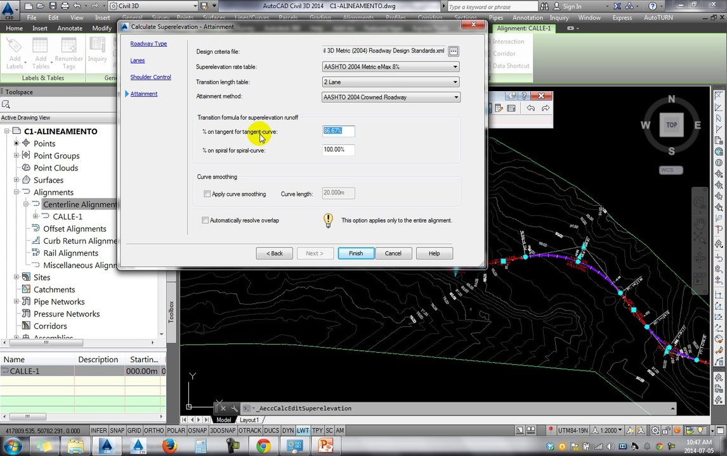Click the TOP face of the ViewCube

[671, 125]
